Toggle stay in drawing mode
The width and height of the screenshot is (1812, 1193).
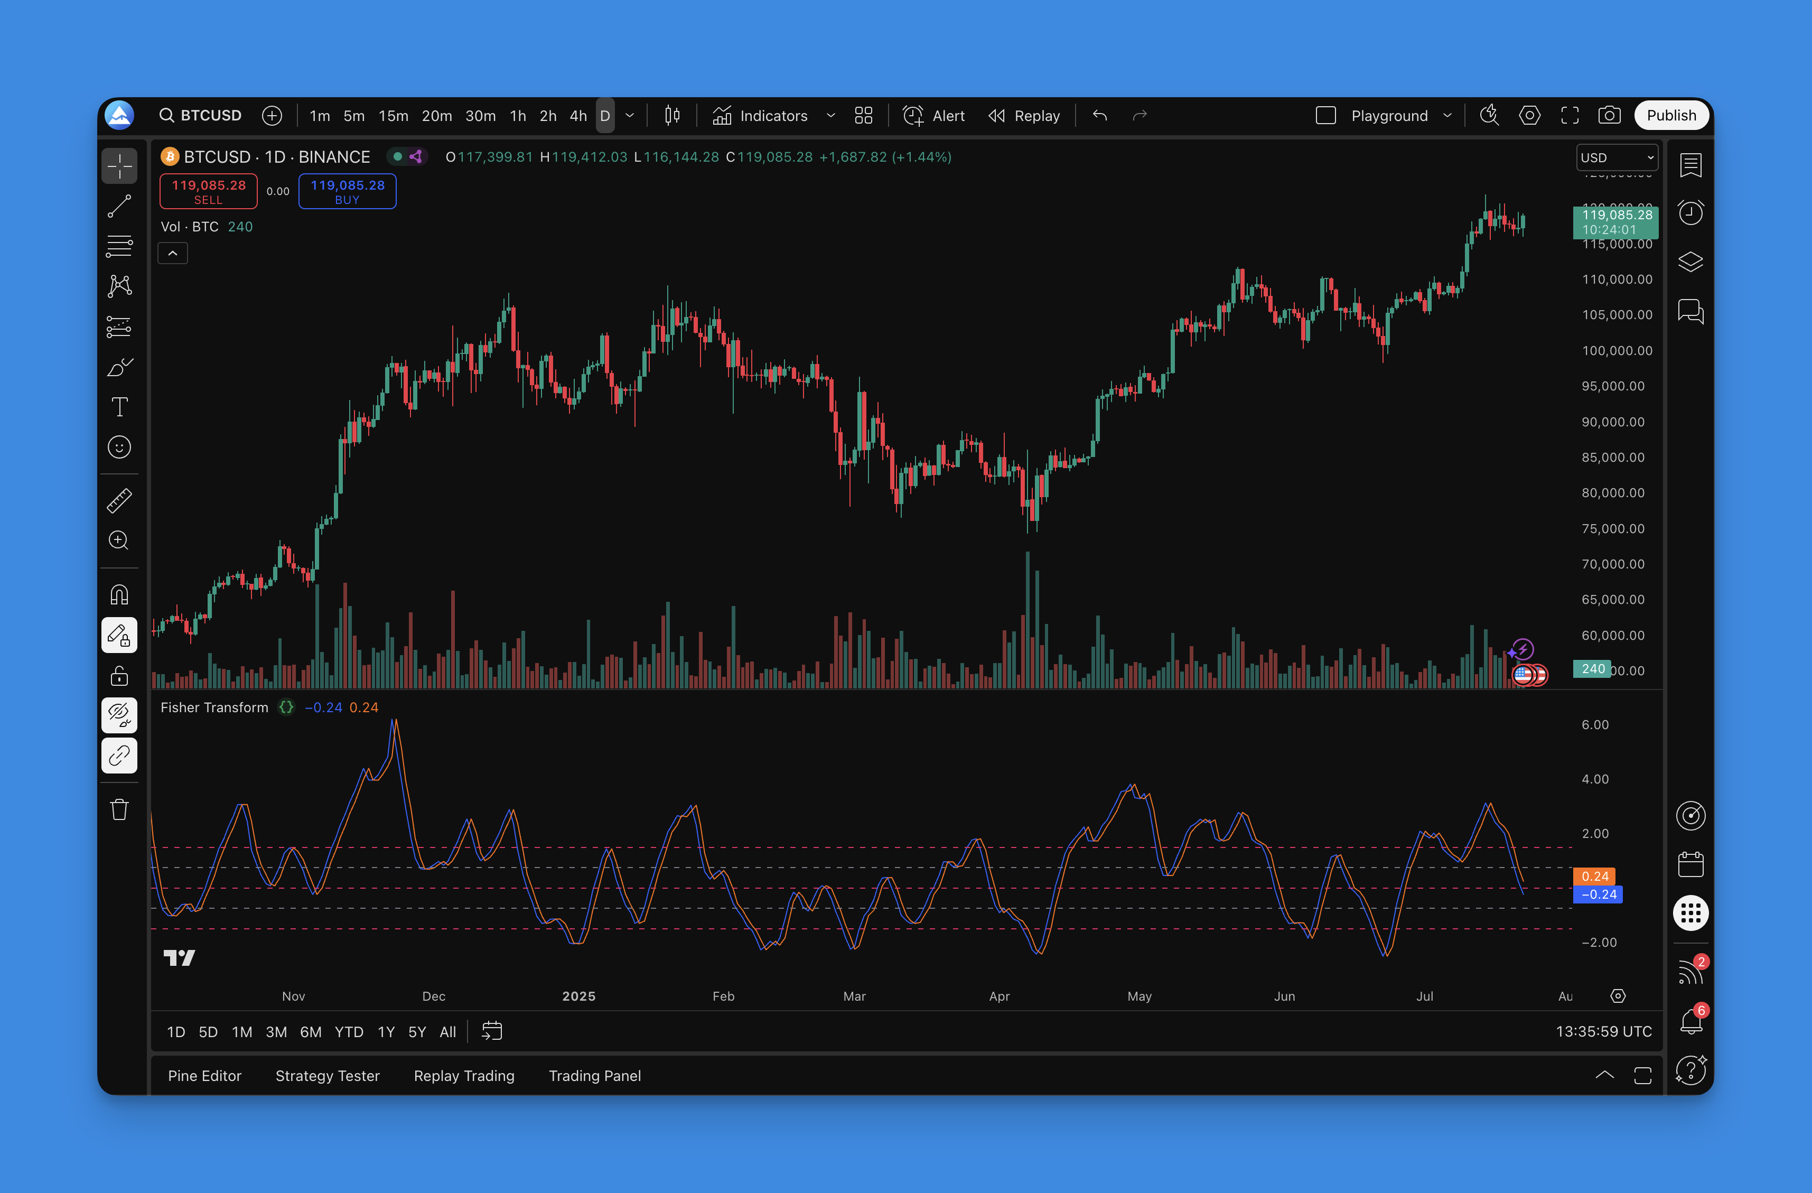[x=119, y=635]
